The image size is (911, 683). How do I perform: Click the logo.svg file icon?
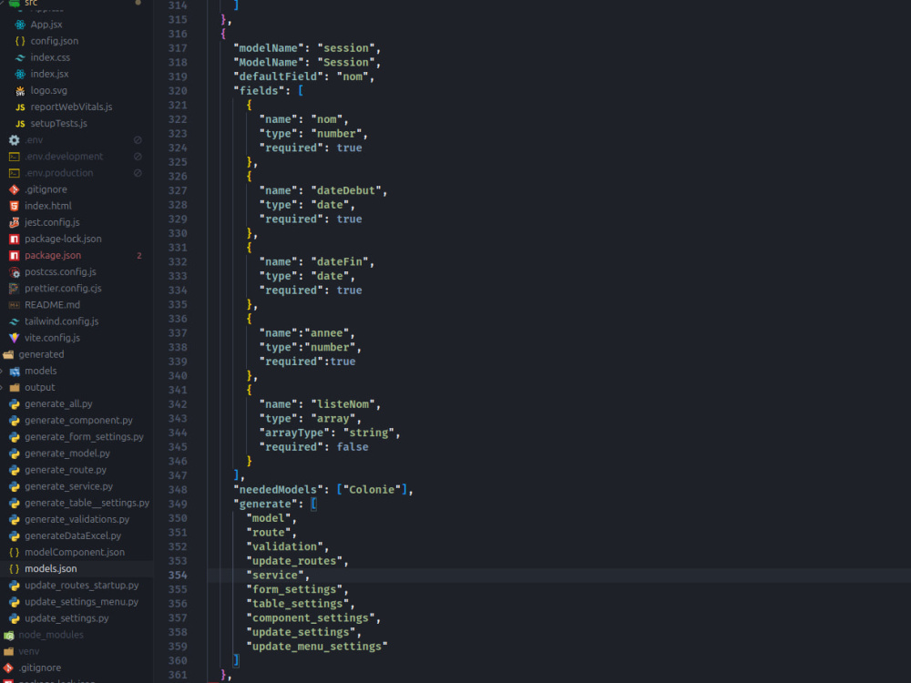coord(20,90)
